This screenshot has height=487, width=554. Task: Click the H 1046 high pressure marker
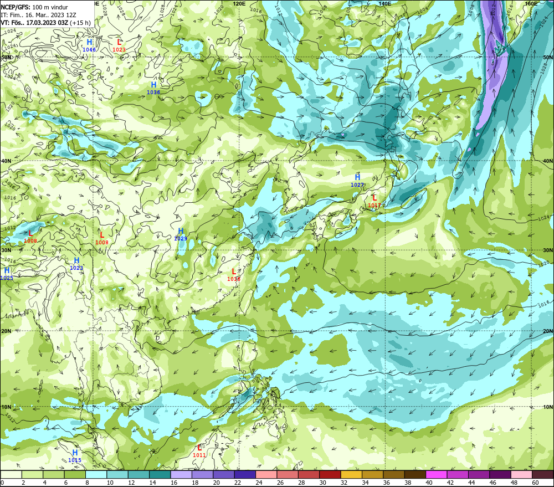[89, 45]
